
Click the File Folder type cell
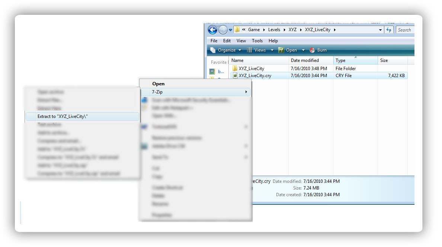tap(346, 69)
